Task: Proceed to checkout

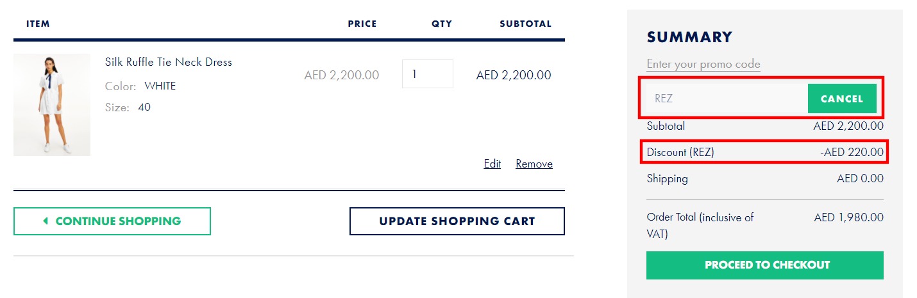Action: 764,265
